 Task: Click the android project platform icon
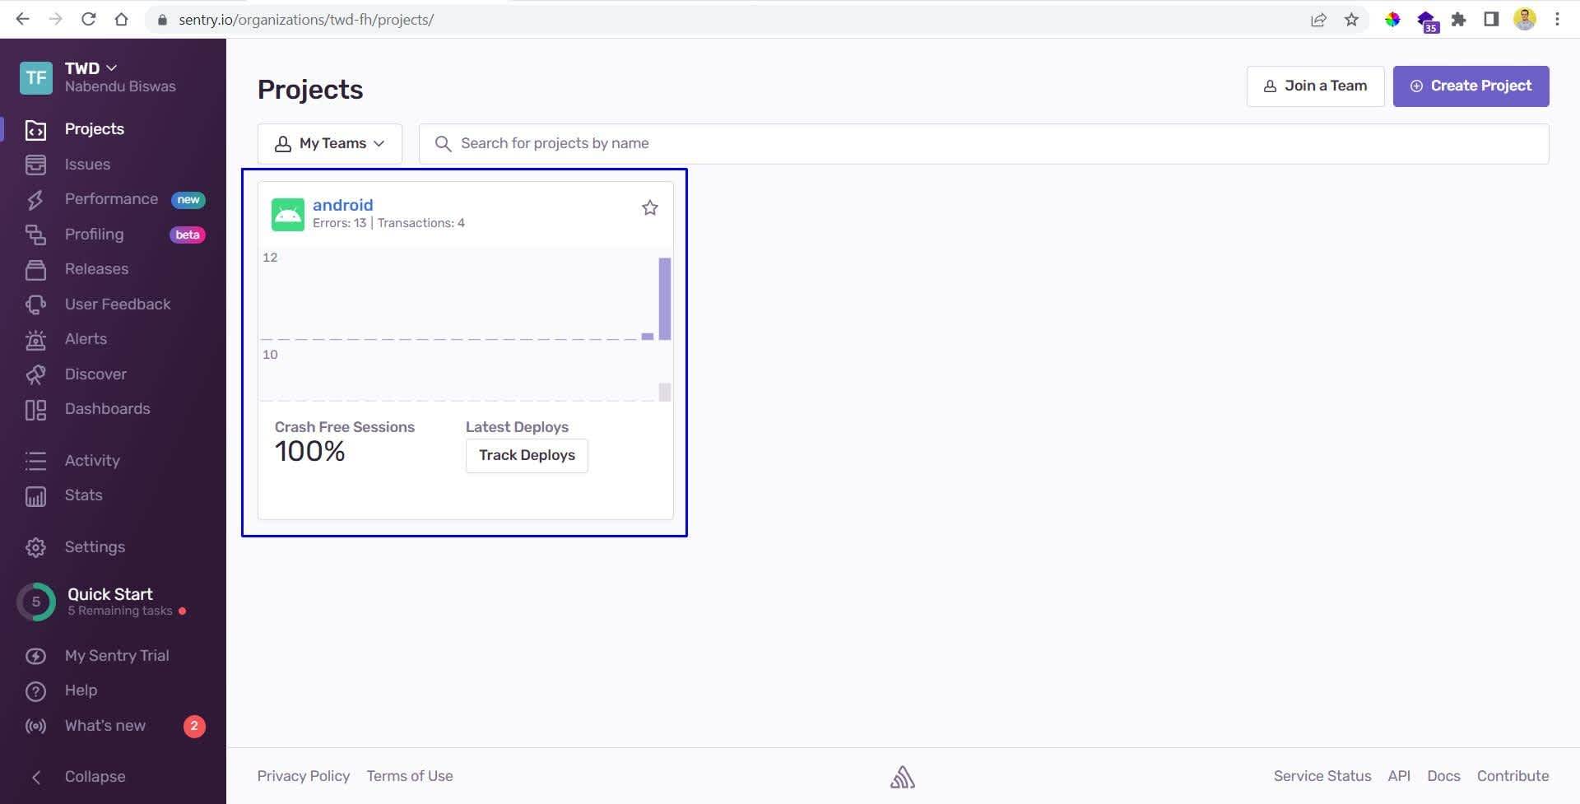[x=288, y=214]
